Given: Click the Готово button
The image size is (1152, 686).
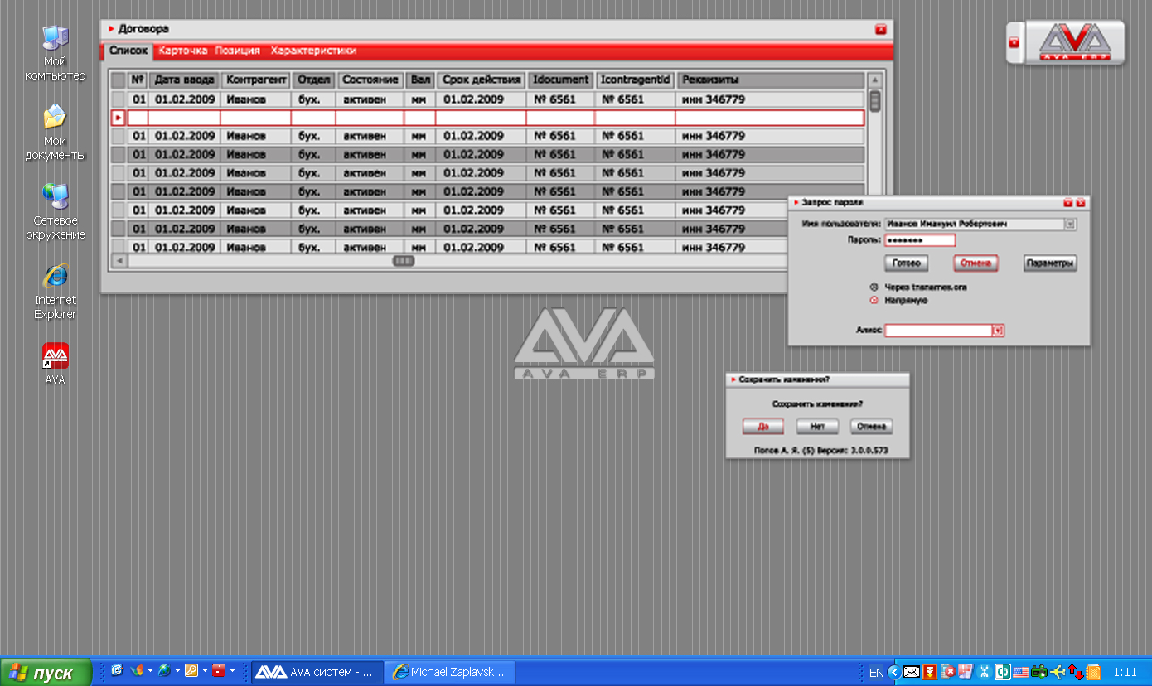Looking at the screenshot, I should pyautogui.click(x=906, y=263).
